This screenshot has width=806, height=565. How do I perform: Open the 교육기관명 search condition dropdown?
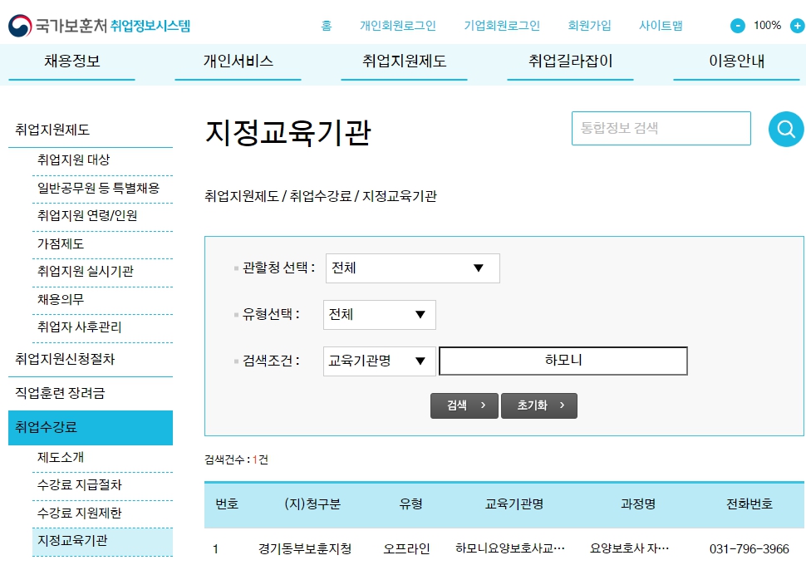point(379,361)
